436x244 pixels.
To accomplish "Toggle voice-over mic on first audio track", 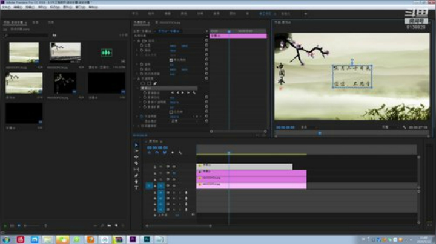I will [x=186, y=193].
